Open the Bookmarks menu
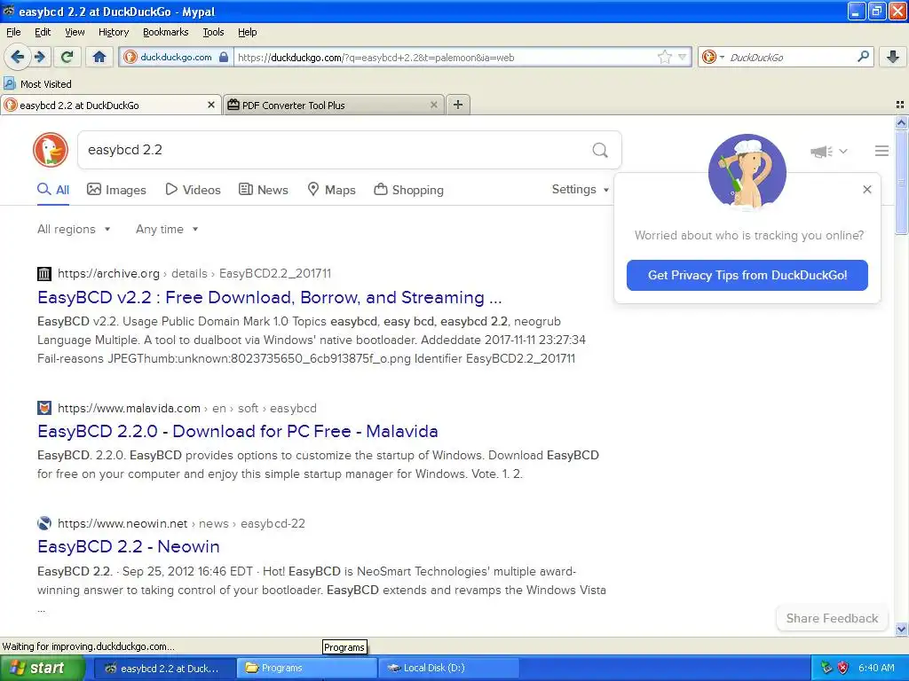909x681 pixels. (x=166, y=32)
